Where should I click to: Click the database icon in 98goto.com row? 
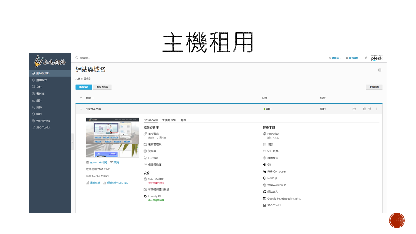364,109
